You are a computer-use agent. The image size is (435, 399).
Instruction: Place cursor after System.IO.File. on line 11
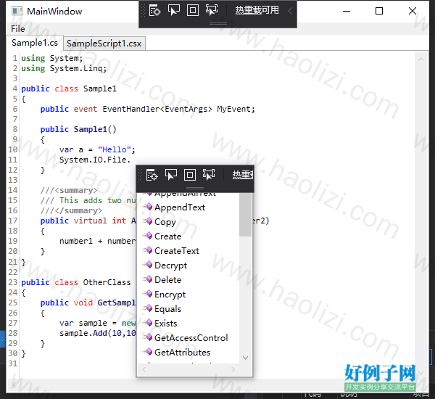[x=131, y=160]
